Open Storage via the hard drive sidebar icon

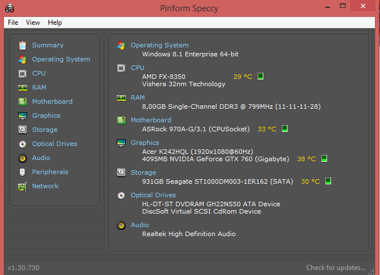click(x=23, y=130)
